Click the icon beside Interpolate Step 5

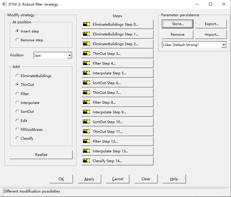pos(87,73)
